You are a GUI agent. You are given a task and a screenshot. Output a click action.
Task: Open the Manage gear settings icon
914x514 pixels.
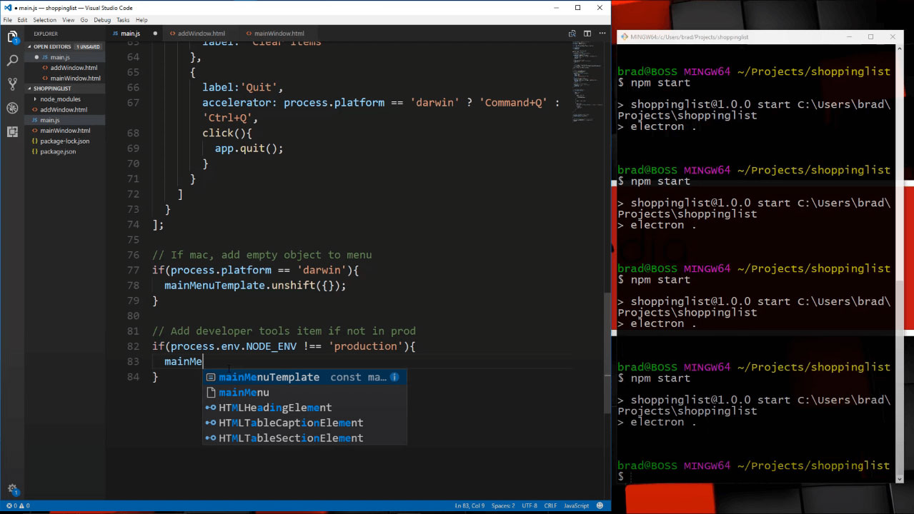click(12, 489)
